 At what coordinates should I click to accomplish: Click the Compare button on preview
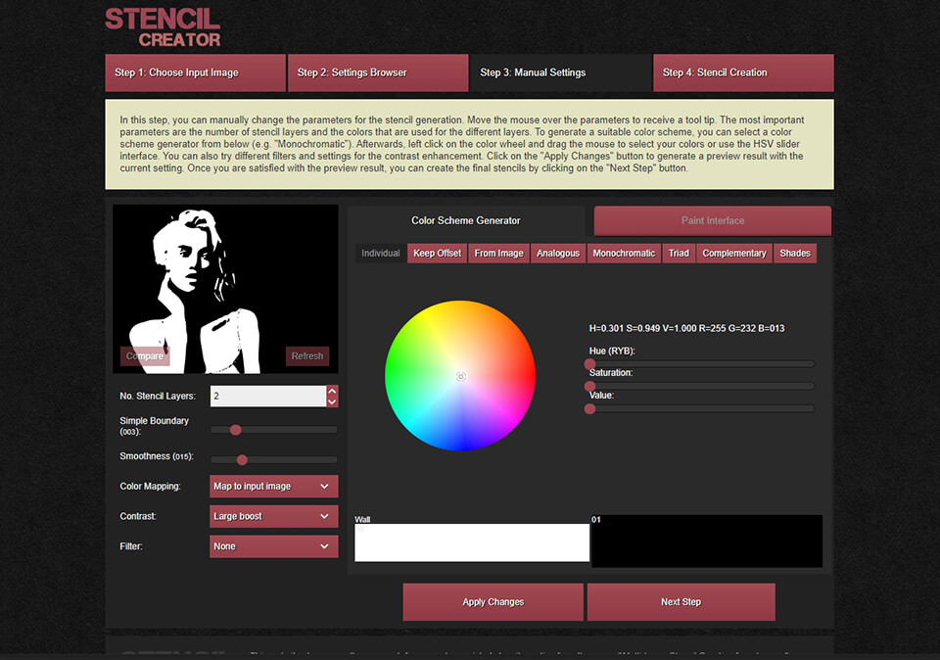[145, 356]
